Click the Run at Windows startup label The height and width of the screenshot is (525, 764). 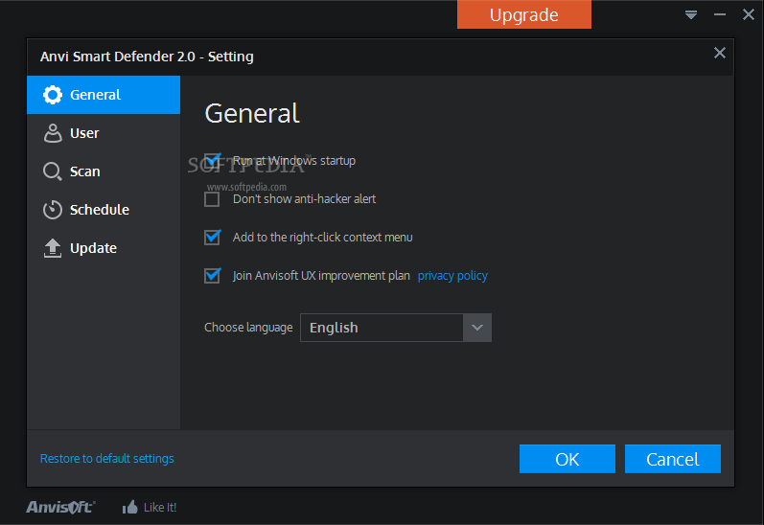293,160
